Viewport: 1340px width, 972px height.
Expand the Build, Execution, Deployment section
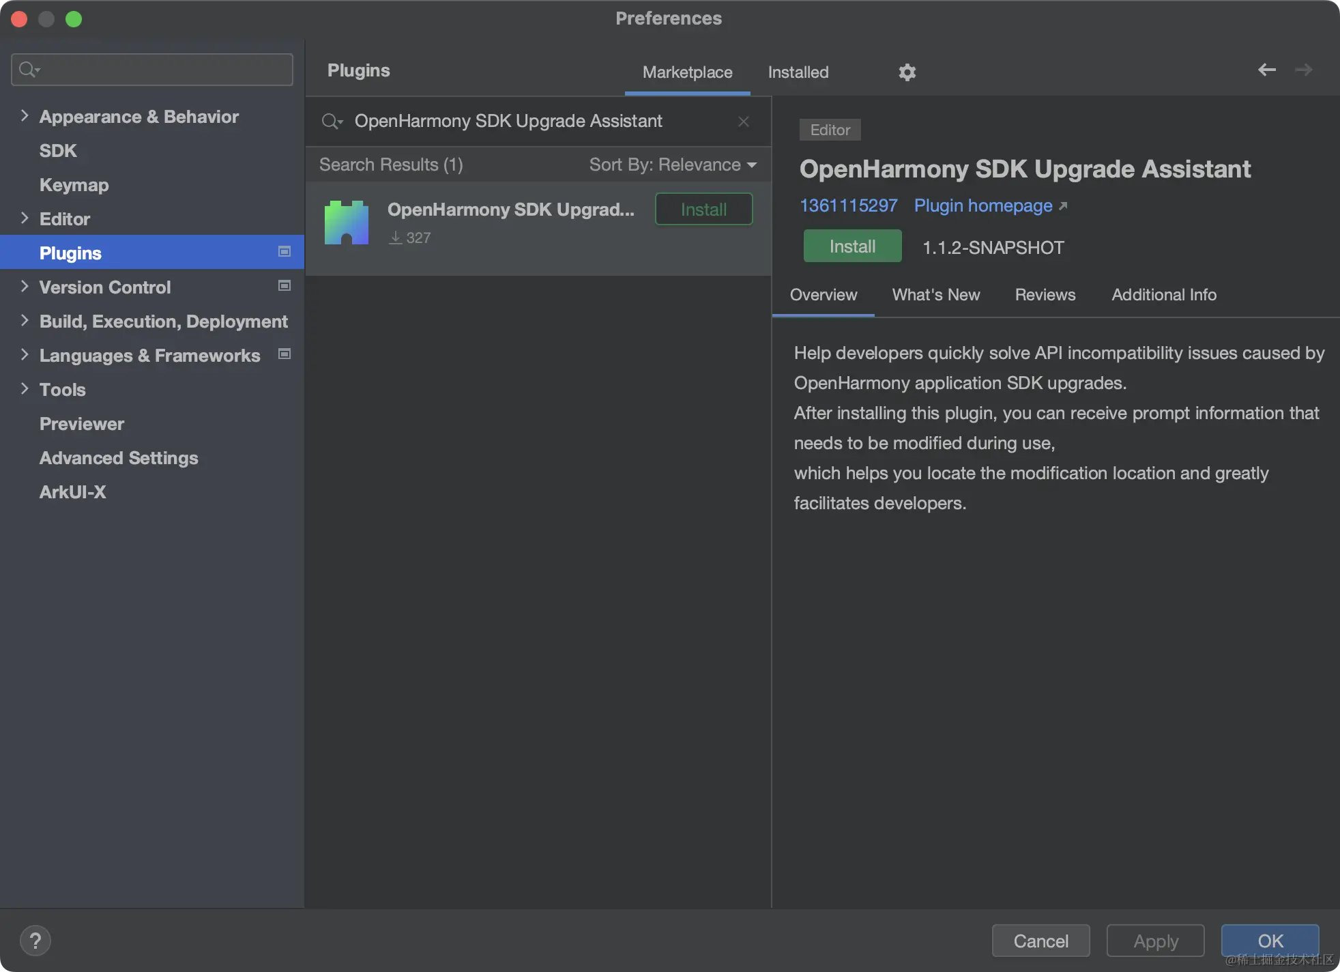point(25,321)
